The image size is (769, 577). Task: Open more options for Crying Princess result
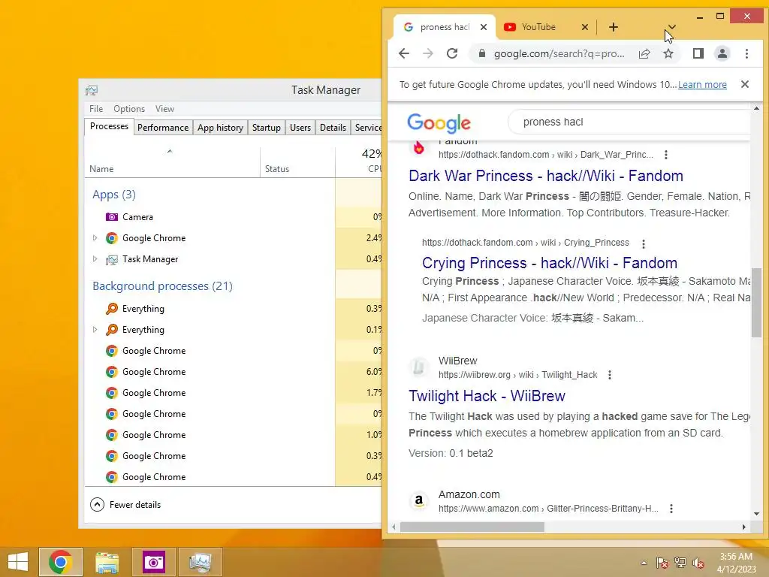[644, 243]
